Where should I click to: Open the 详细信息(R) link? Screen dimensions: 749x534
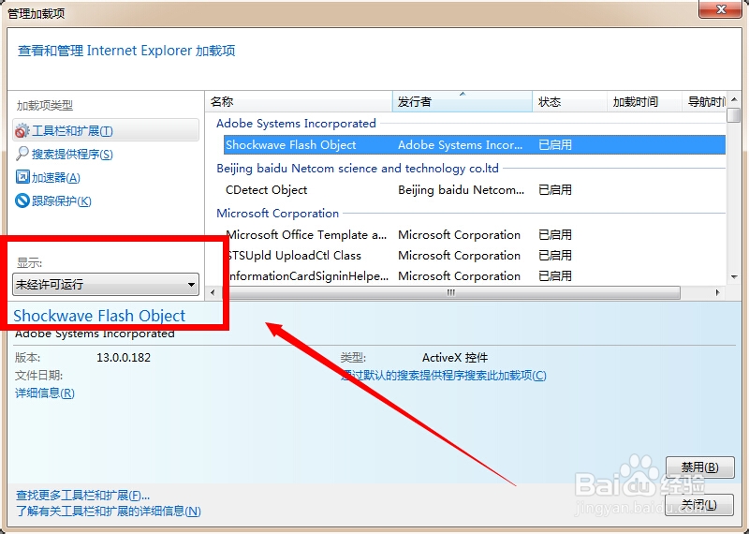(45, 393)
